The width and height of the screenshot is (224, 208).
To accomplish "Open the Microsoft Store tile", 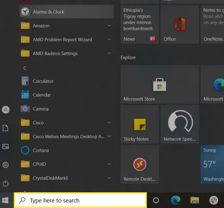I will (160, 85).
